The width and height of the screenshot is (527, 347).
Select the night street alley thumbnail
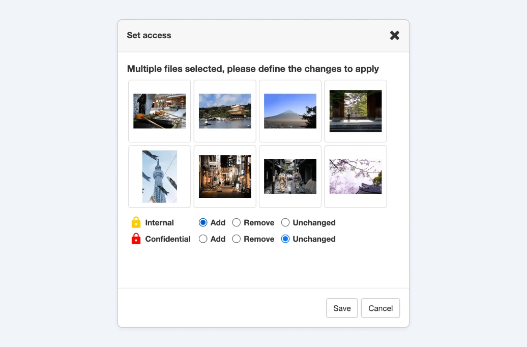[x=225, y=177]
